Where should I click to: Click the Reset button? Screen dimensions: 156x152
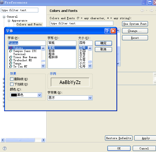point(135,38)
